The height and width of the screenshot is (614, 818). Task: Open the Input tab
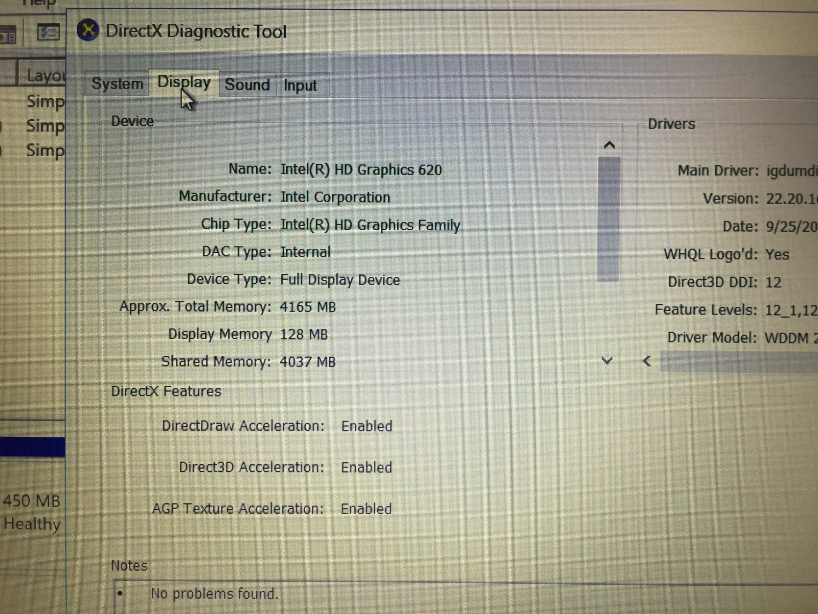[x=301, y=85]
